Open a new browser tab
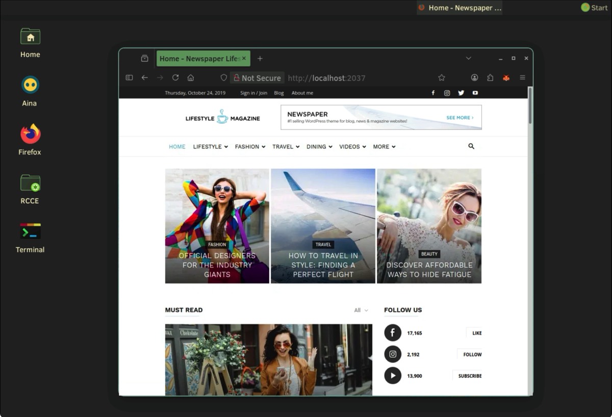Image resolution: width=612 pixels, height=417 pixels. click(x=260, y=59)
